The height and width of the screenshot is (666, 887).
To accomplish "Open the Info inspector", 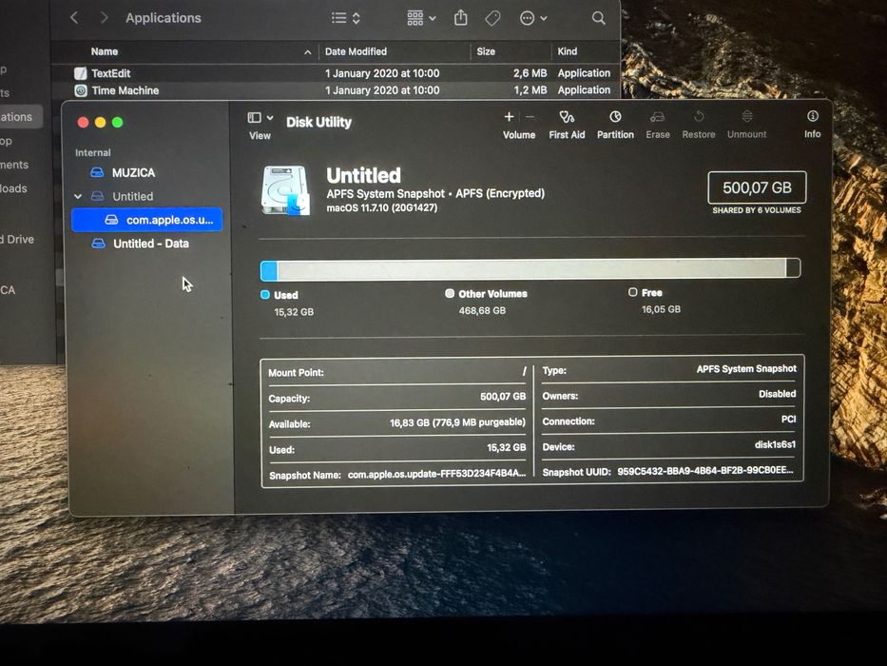I will point(813,124).
